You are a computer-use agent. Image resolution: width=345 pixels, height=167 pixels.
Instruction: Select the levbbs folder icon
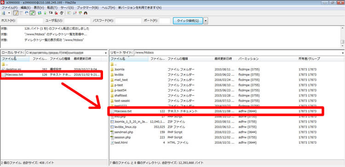coord(112,75)
